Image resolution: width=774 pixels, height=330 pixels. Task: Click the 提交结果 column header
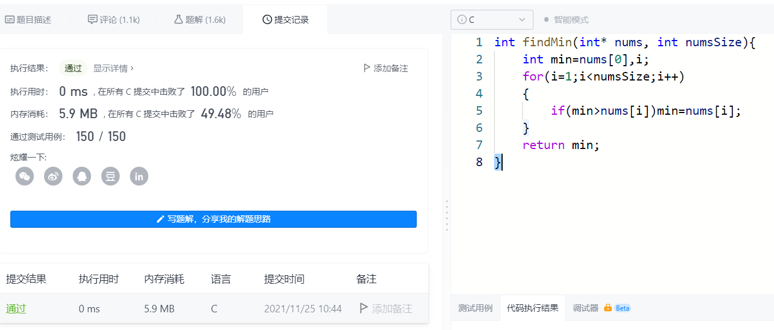pyautogui.click(x=26, y=279)
